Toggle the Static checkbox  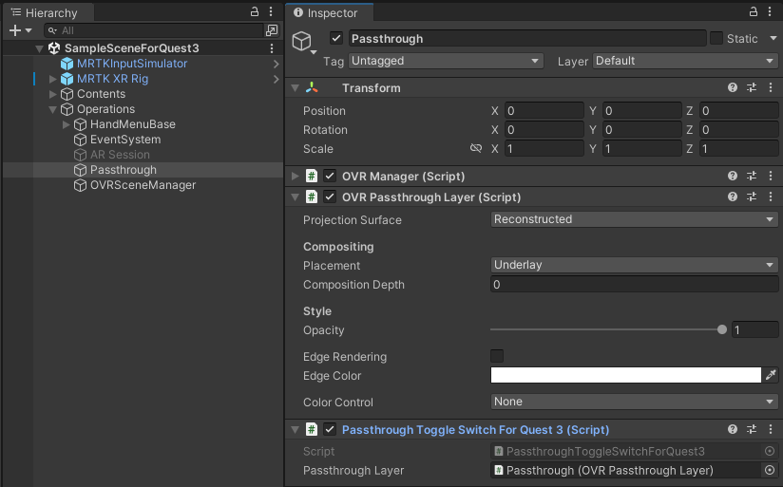tap(716, 38)
